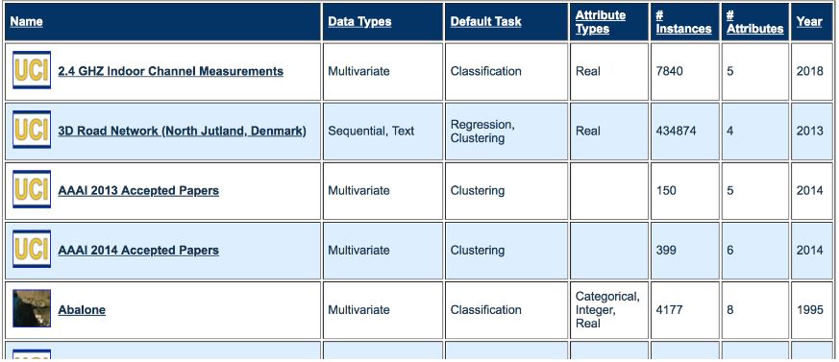This screenshot has height=362, width=839.
Task: Sort by # Instances column header
Action: (x=684, y=22)
